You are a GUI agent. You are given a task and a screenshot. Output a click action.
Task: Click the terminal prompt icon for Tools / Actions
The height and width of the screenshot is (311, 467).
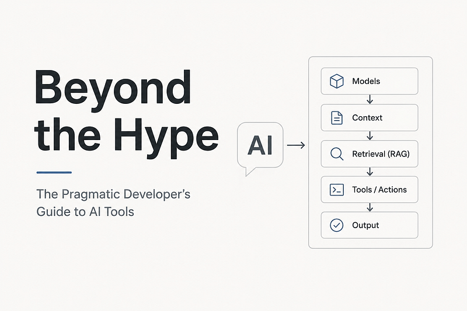(337, 190)
